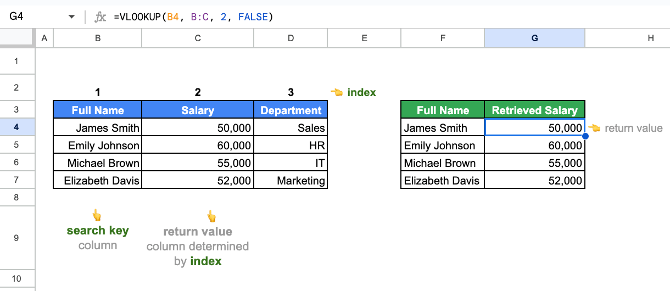
Task: Select Michael Brown cell in column F
Action: coord(443,163)
